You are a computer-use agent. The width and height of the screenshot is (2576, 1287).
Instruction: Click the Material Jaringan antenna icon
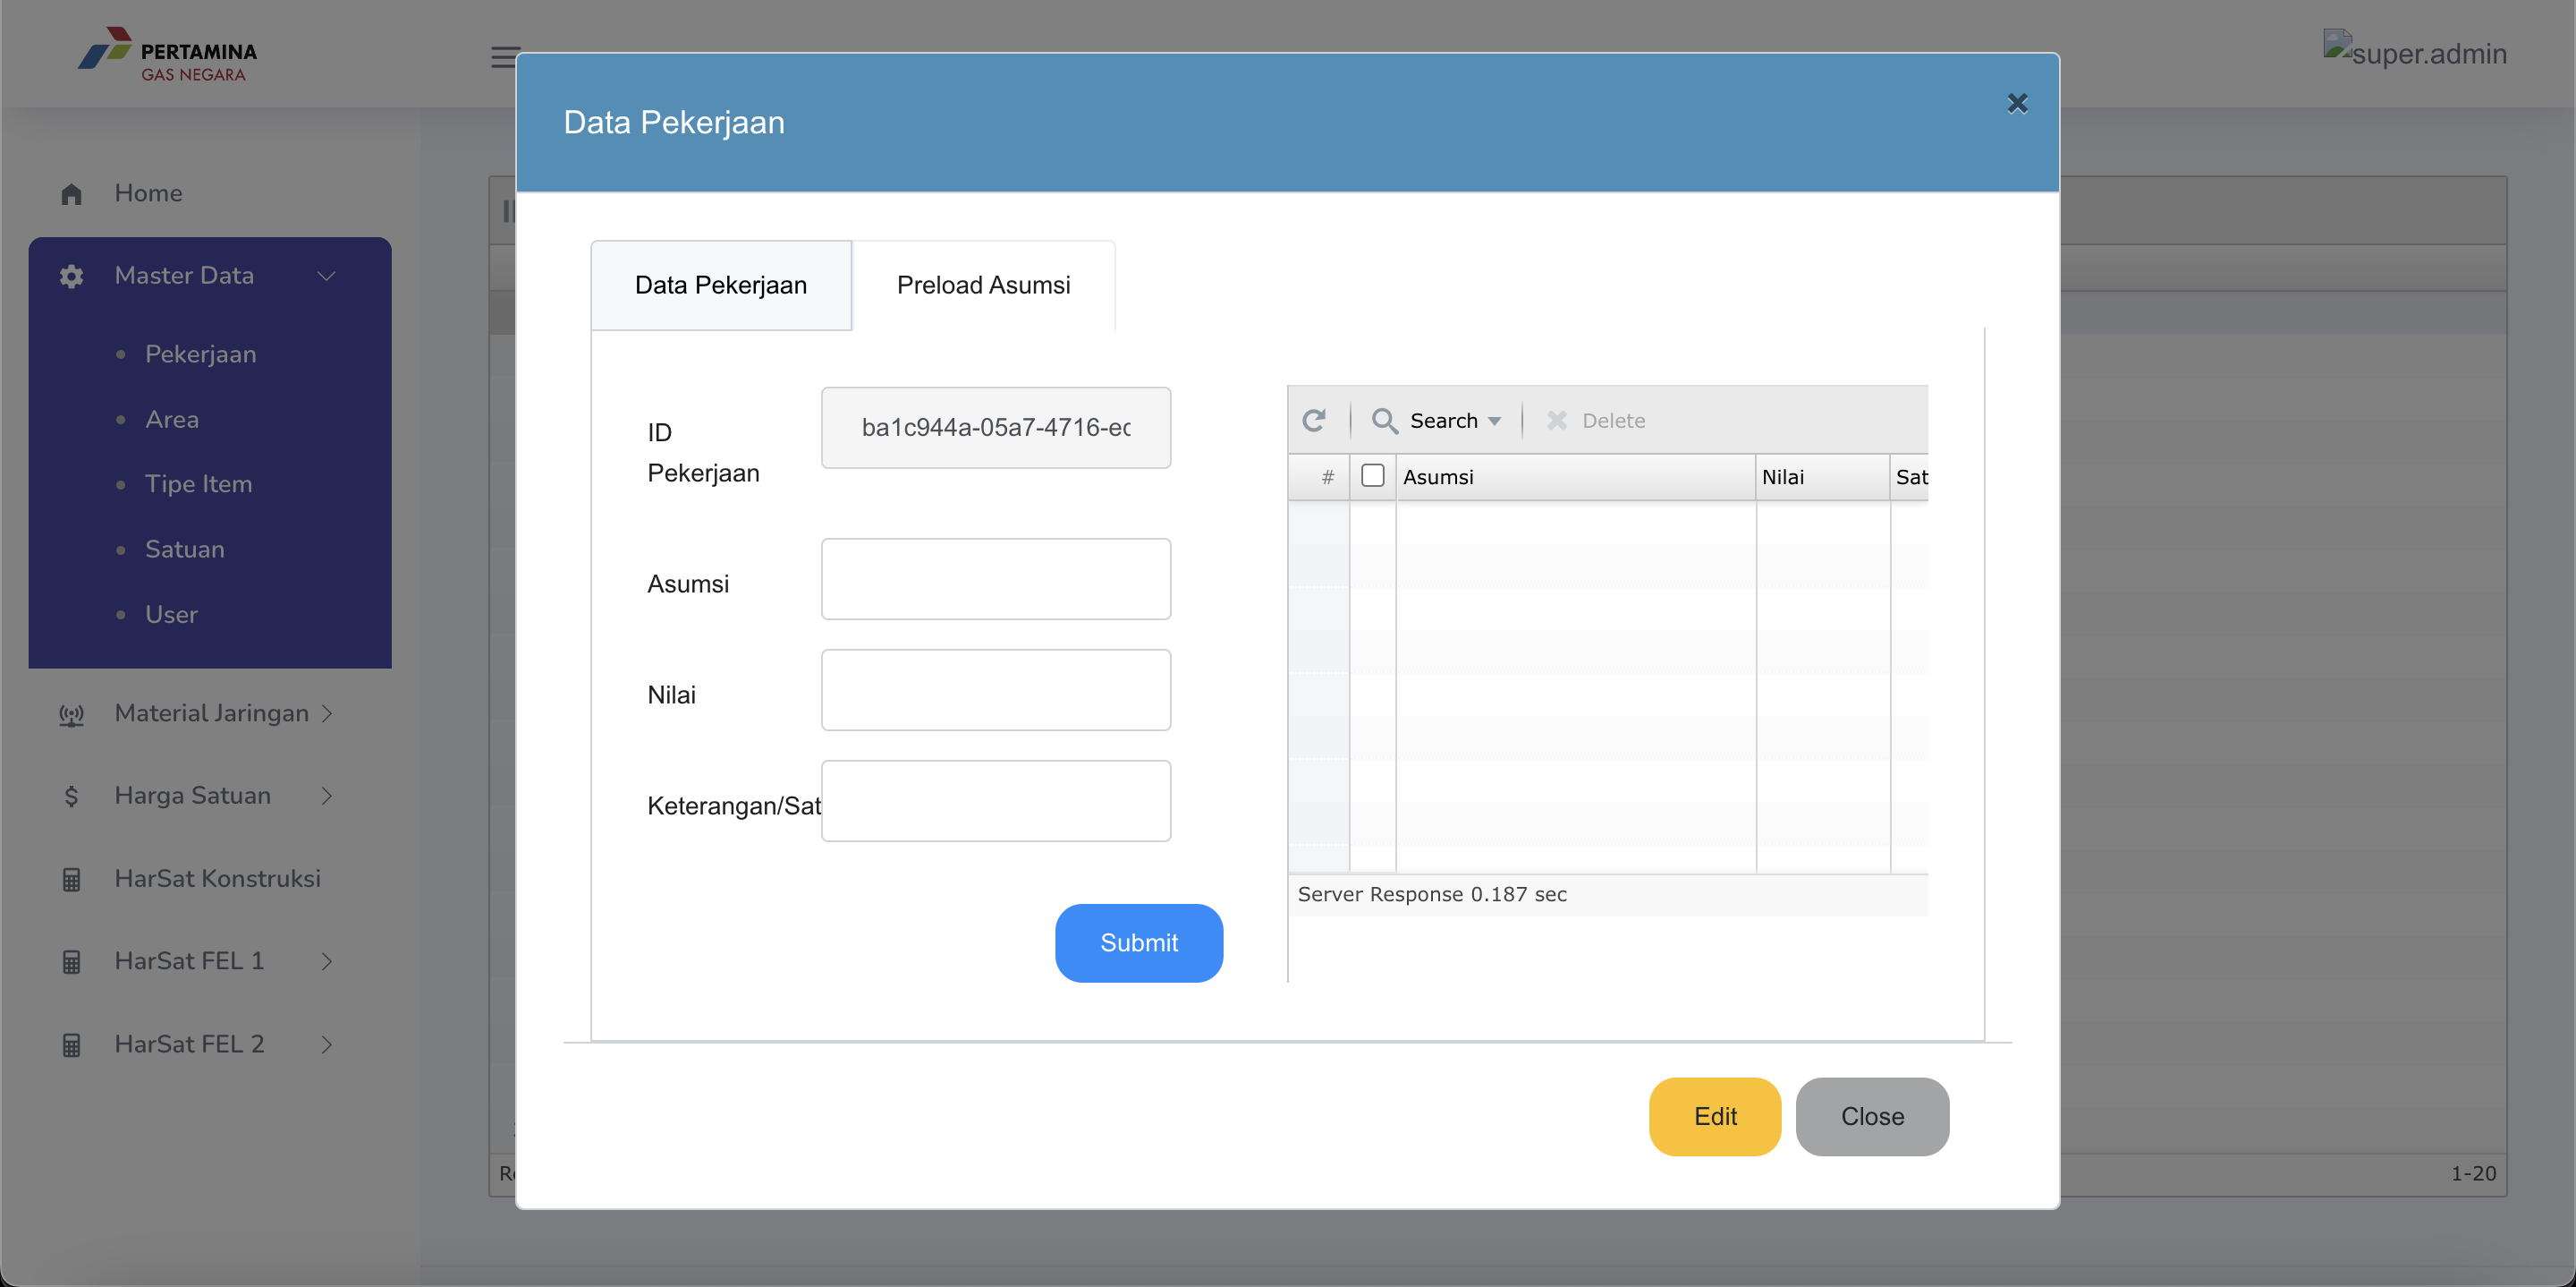click(71, 714)
